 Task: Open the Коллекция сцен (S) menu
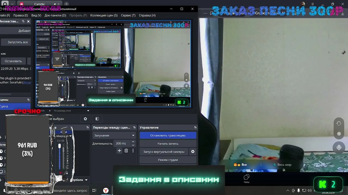pyautogui.click(x=104, y=15)
